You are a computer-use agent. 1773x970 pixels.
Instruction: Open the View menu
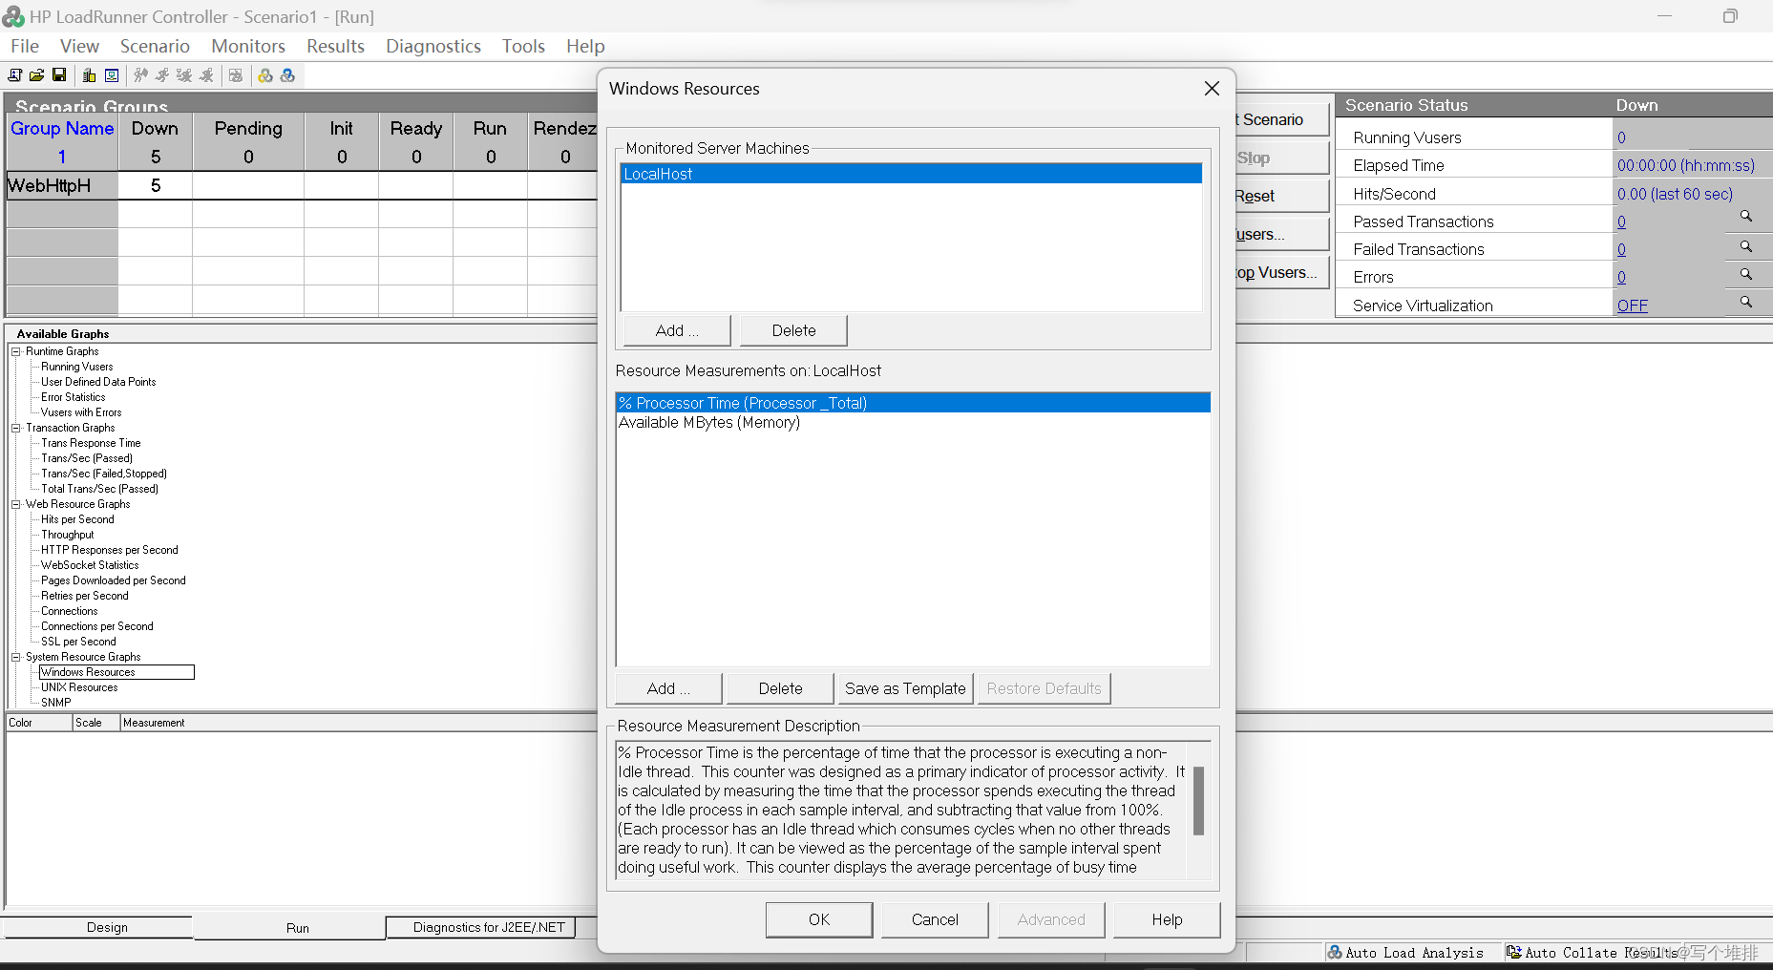(x=79, y=46)
